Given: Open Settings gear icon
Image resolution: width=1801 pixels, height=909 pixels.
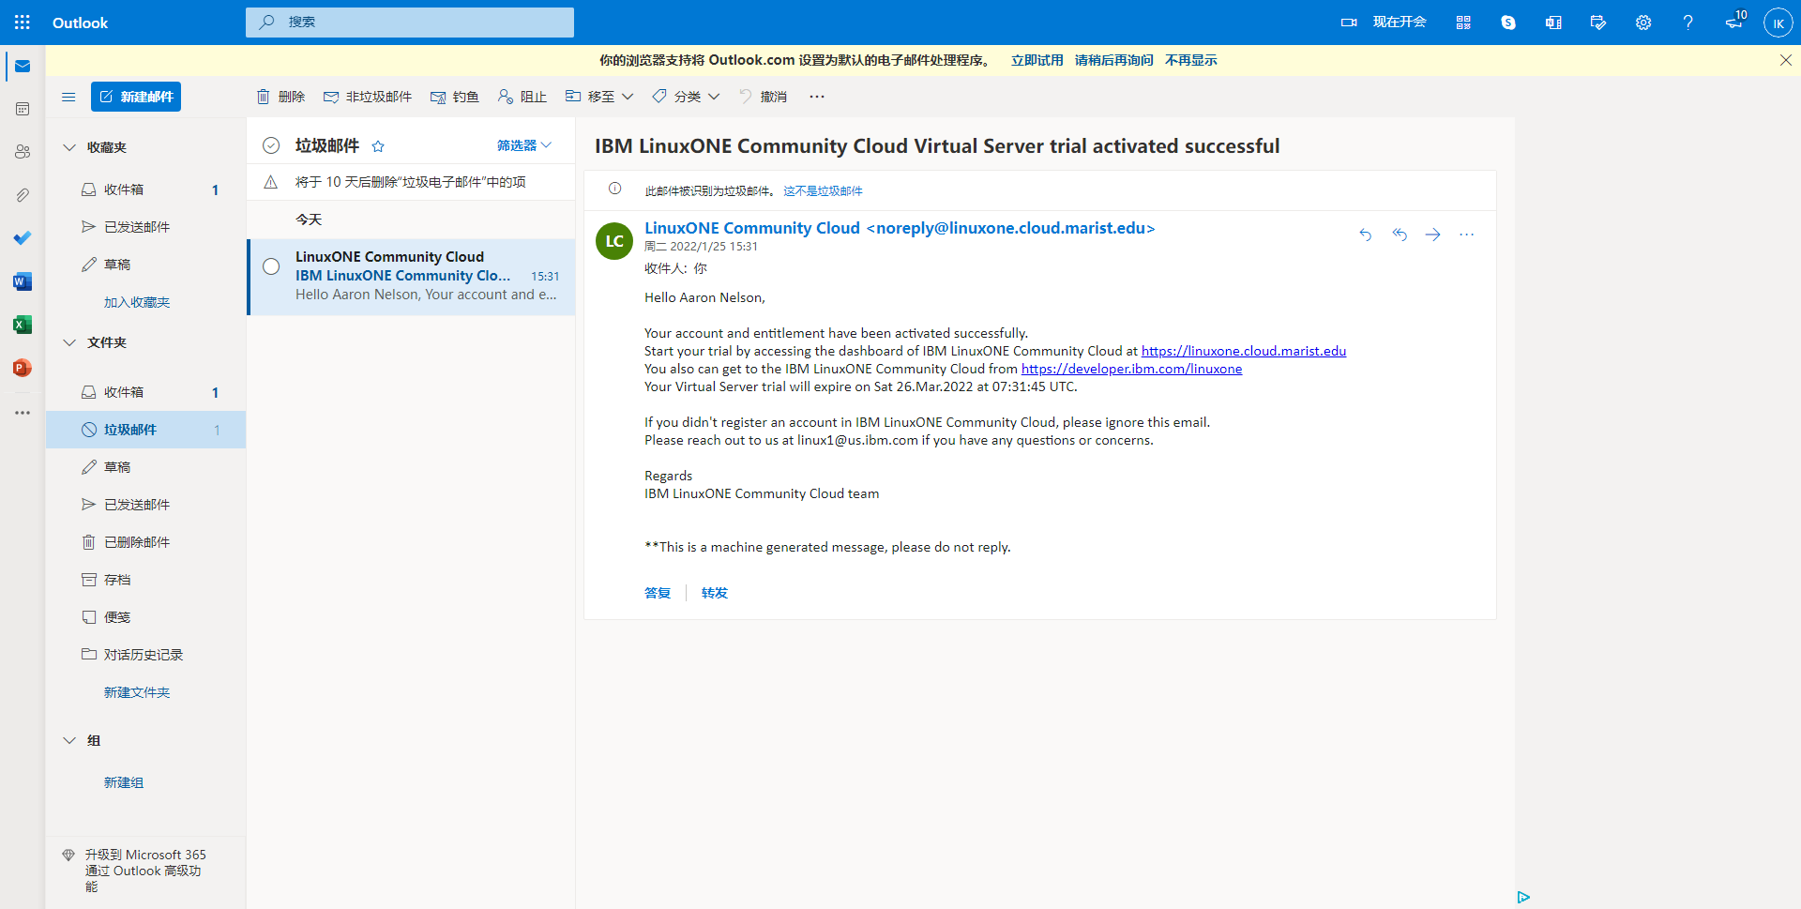Looking at the screenshot, I should click(x=1643, y=23).
